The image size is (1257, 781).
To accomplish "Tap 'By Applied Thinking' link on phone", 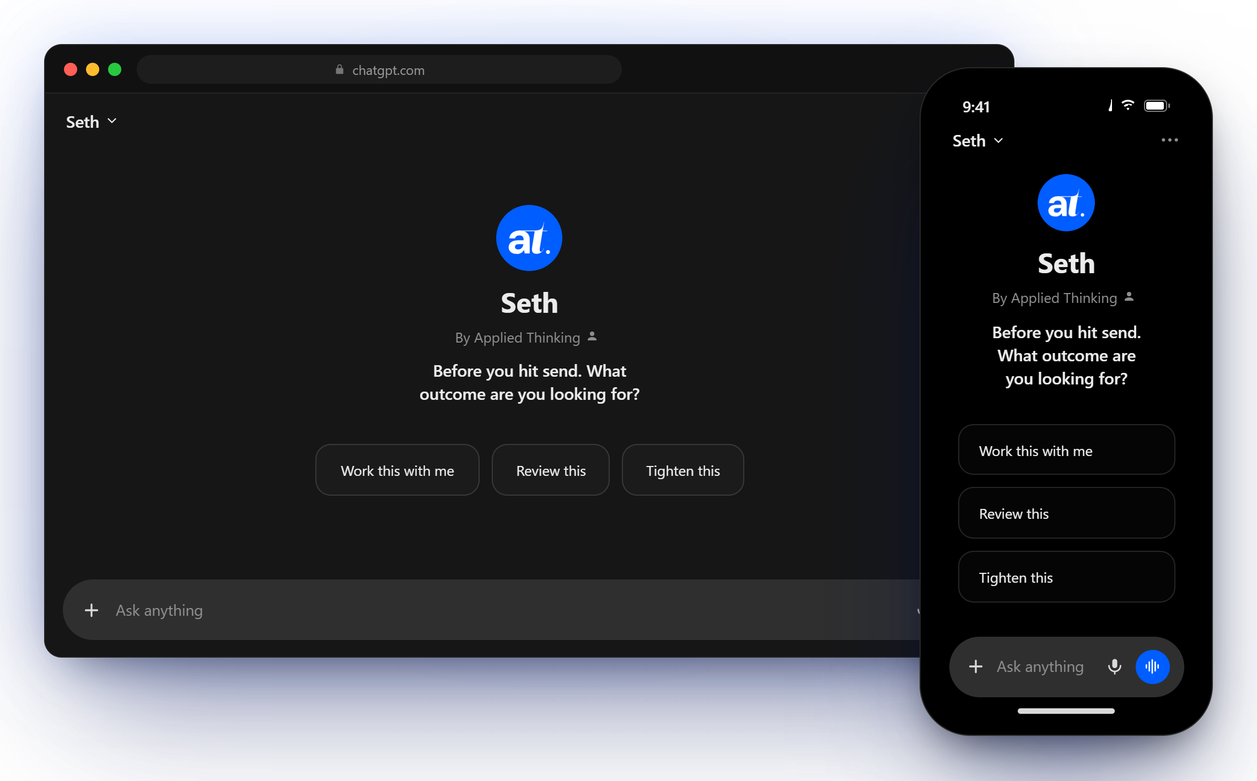I will pos(1054,298).
